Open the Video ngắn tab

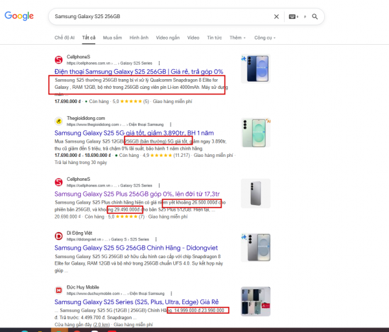pyautogui.click(x=168, y=38)
